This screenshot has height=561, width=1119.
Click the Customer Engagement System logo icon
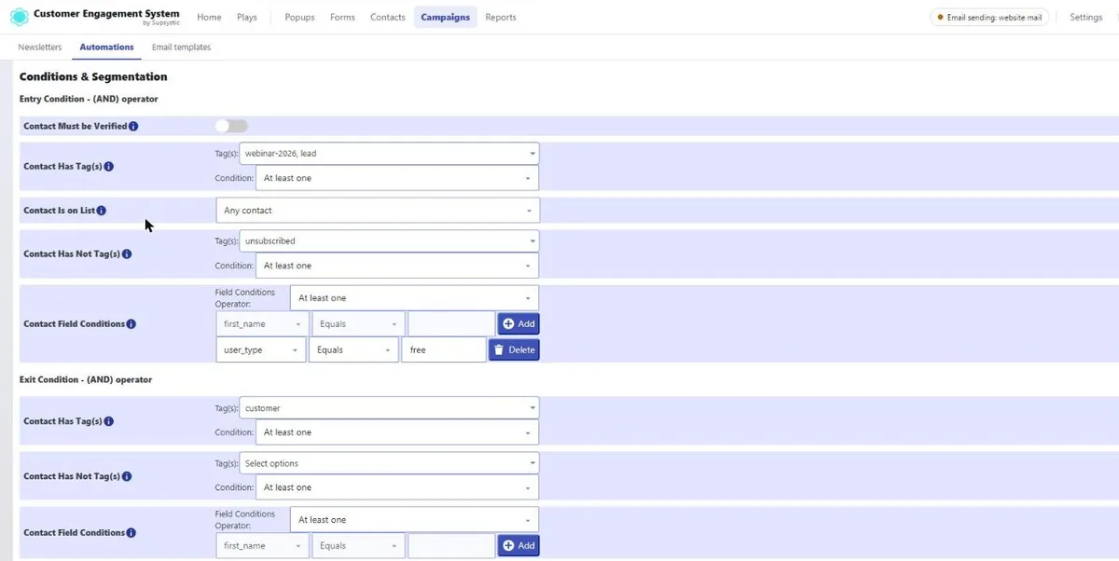coord(19,18)
